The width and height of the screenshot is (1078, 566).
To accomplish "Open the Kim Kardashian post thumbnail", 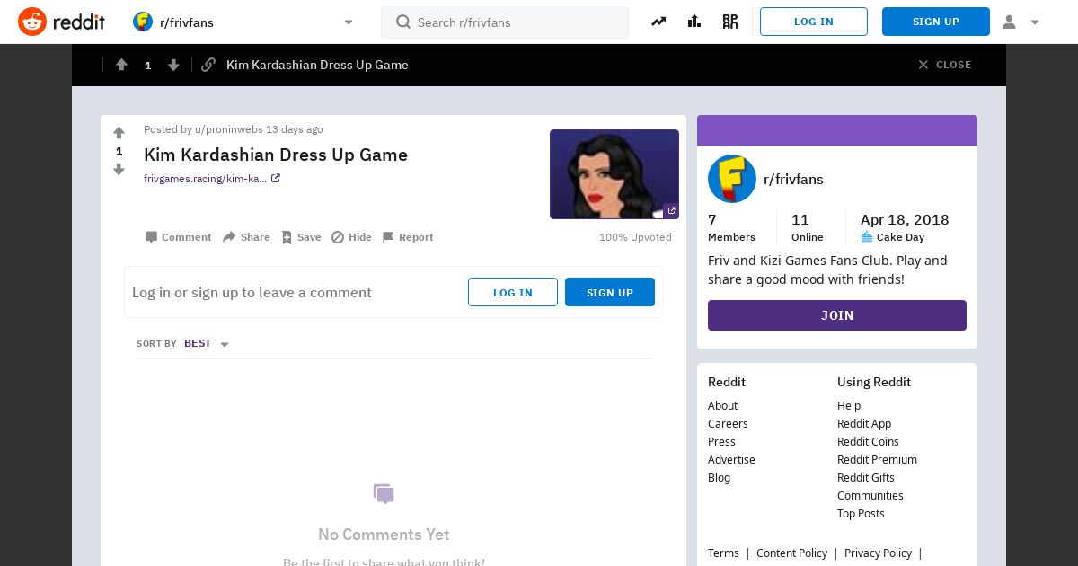I will coord(614,174).
